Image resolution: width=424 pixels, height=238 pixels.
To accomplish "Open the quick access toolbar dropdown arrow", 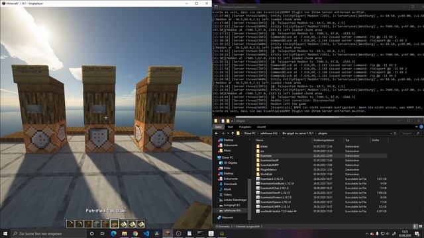I will pyautogui.click(x=232, y=121).
